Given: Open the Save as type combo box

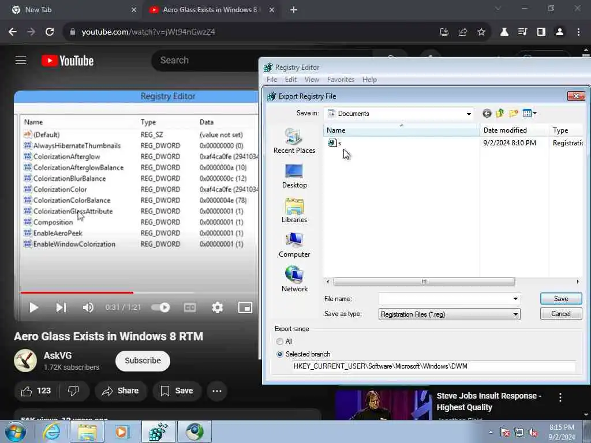Looking at the screenshot, I should click(449, 314).
